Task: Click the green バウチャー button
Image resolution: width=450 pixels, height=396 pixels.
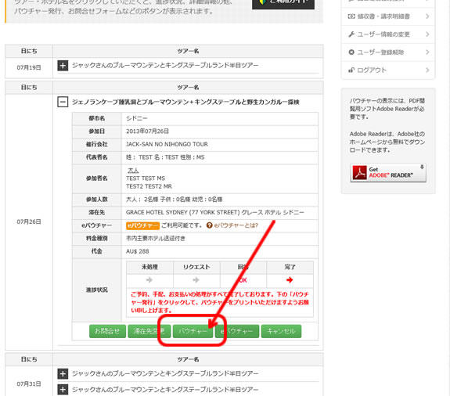Action: tap(193, 331)
